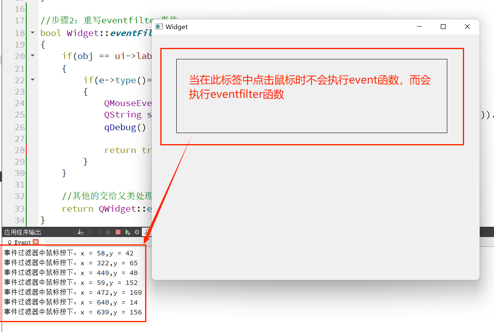Click qDebug() code on line 26

[125, 127]
